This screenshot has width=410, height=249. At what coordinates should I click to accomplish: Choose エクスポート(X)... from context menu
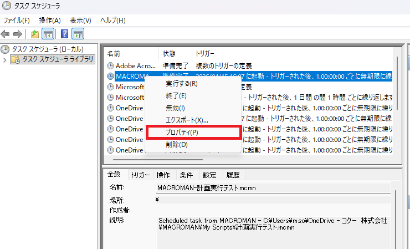click(x=193, y=120)
